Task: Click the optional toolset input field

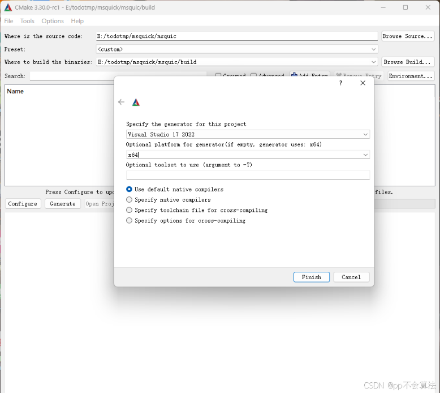Action: coord(248,175)
